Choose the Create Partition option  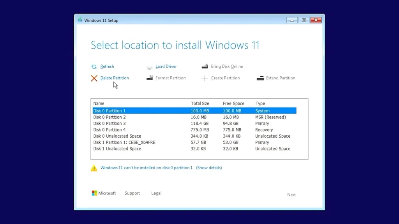225,78
